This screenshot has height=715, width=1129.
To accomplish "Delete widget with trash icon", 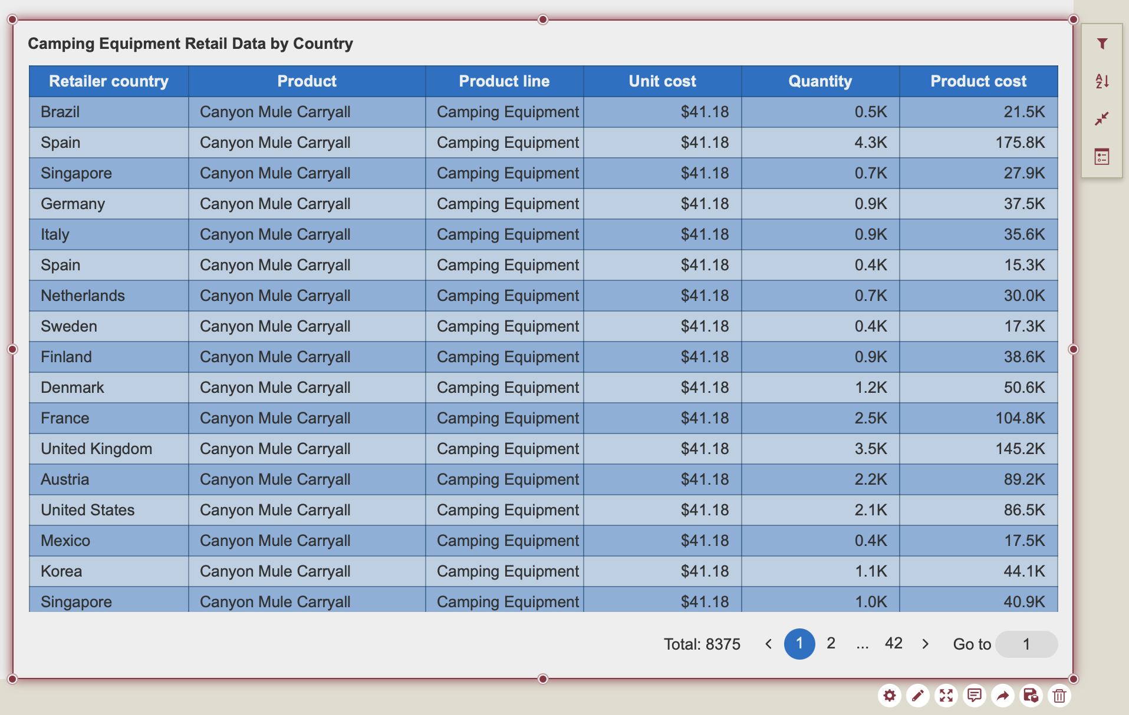I will [x=1059, y=696].
